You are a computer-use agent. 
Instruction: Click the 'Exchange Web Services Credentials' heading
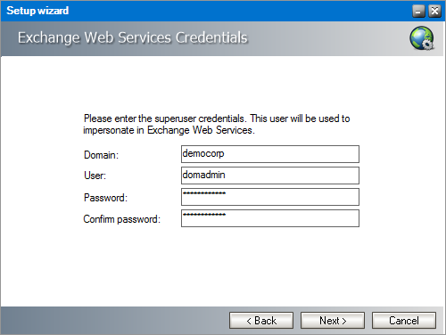[133, 37]
